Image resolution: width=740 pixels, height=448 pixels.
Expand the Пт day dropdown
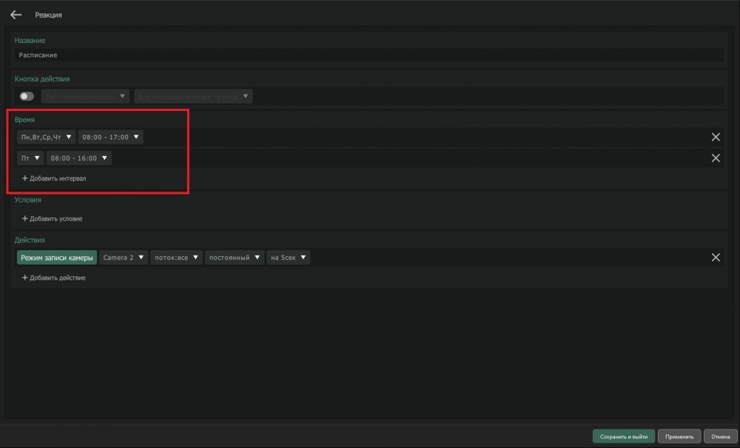point(30,158)
